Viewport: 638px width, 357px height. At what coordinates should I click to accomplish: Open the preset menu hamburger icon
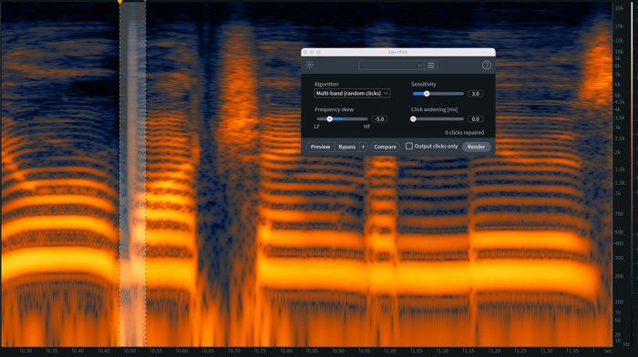pos(431,65)
